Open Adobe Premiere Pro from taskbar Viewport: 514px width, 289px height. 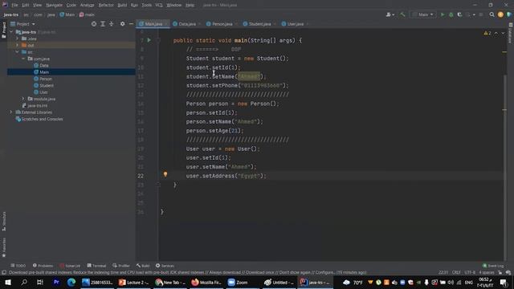(x=56, y=282)
